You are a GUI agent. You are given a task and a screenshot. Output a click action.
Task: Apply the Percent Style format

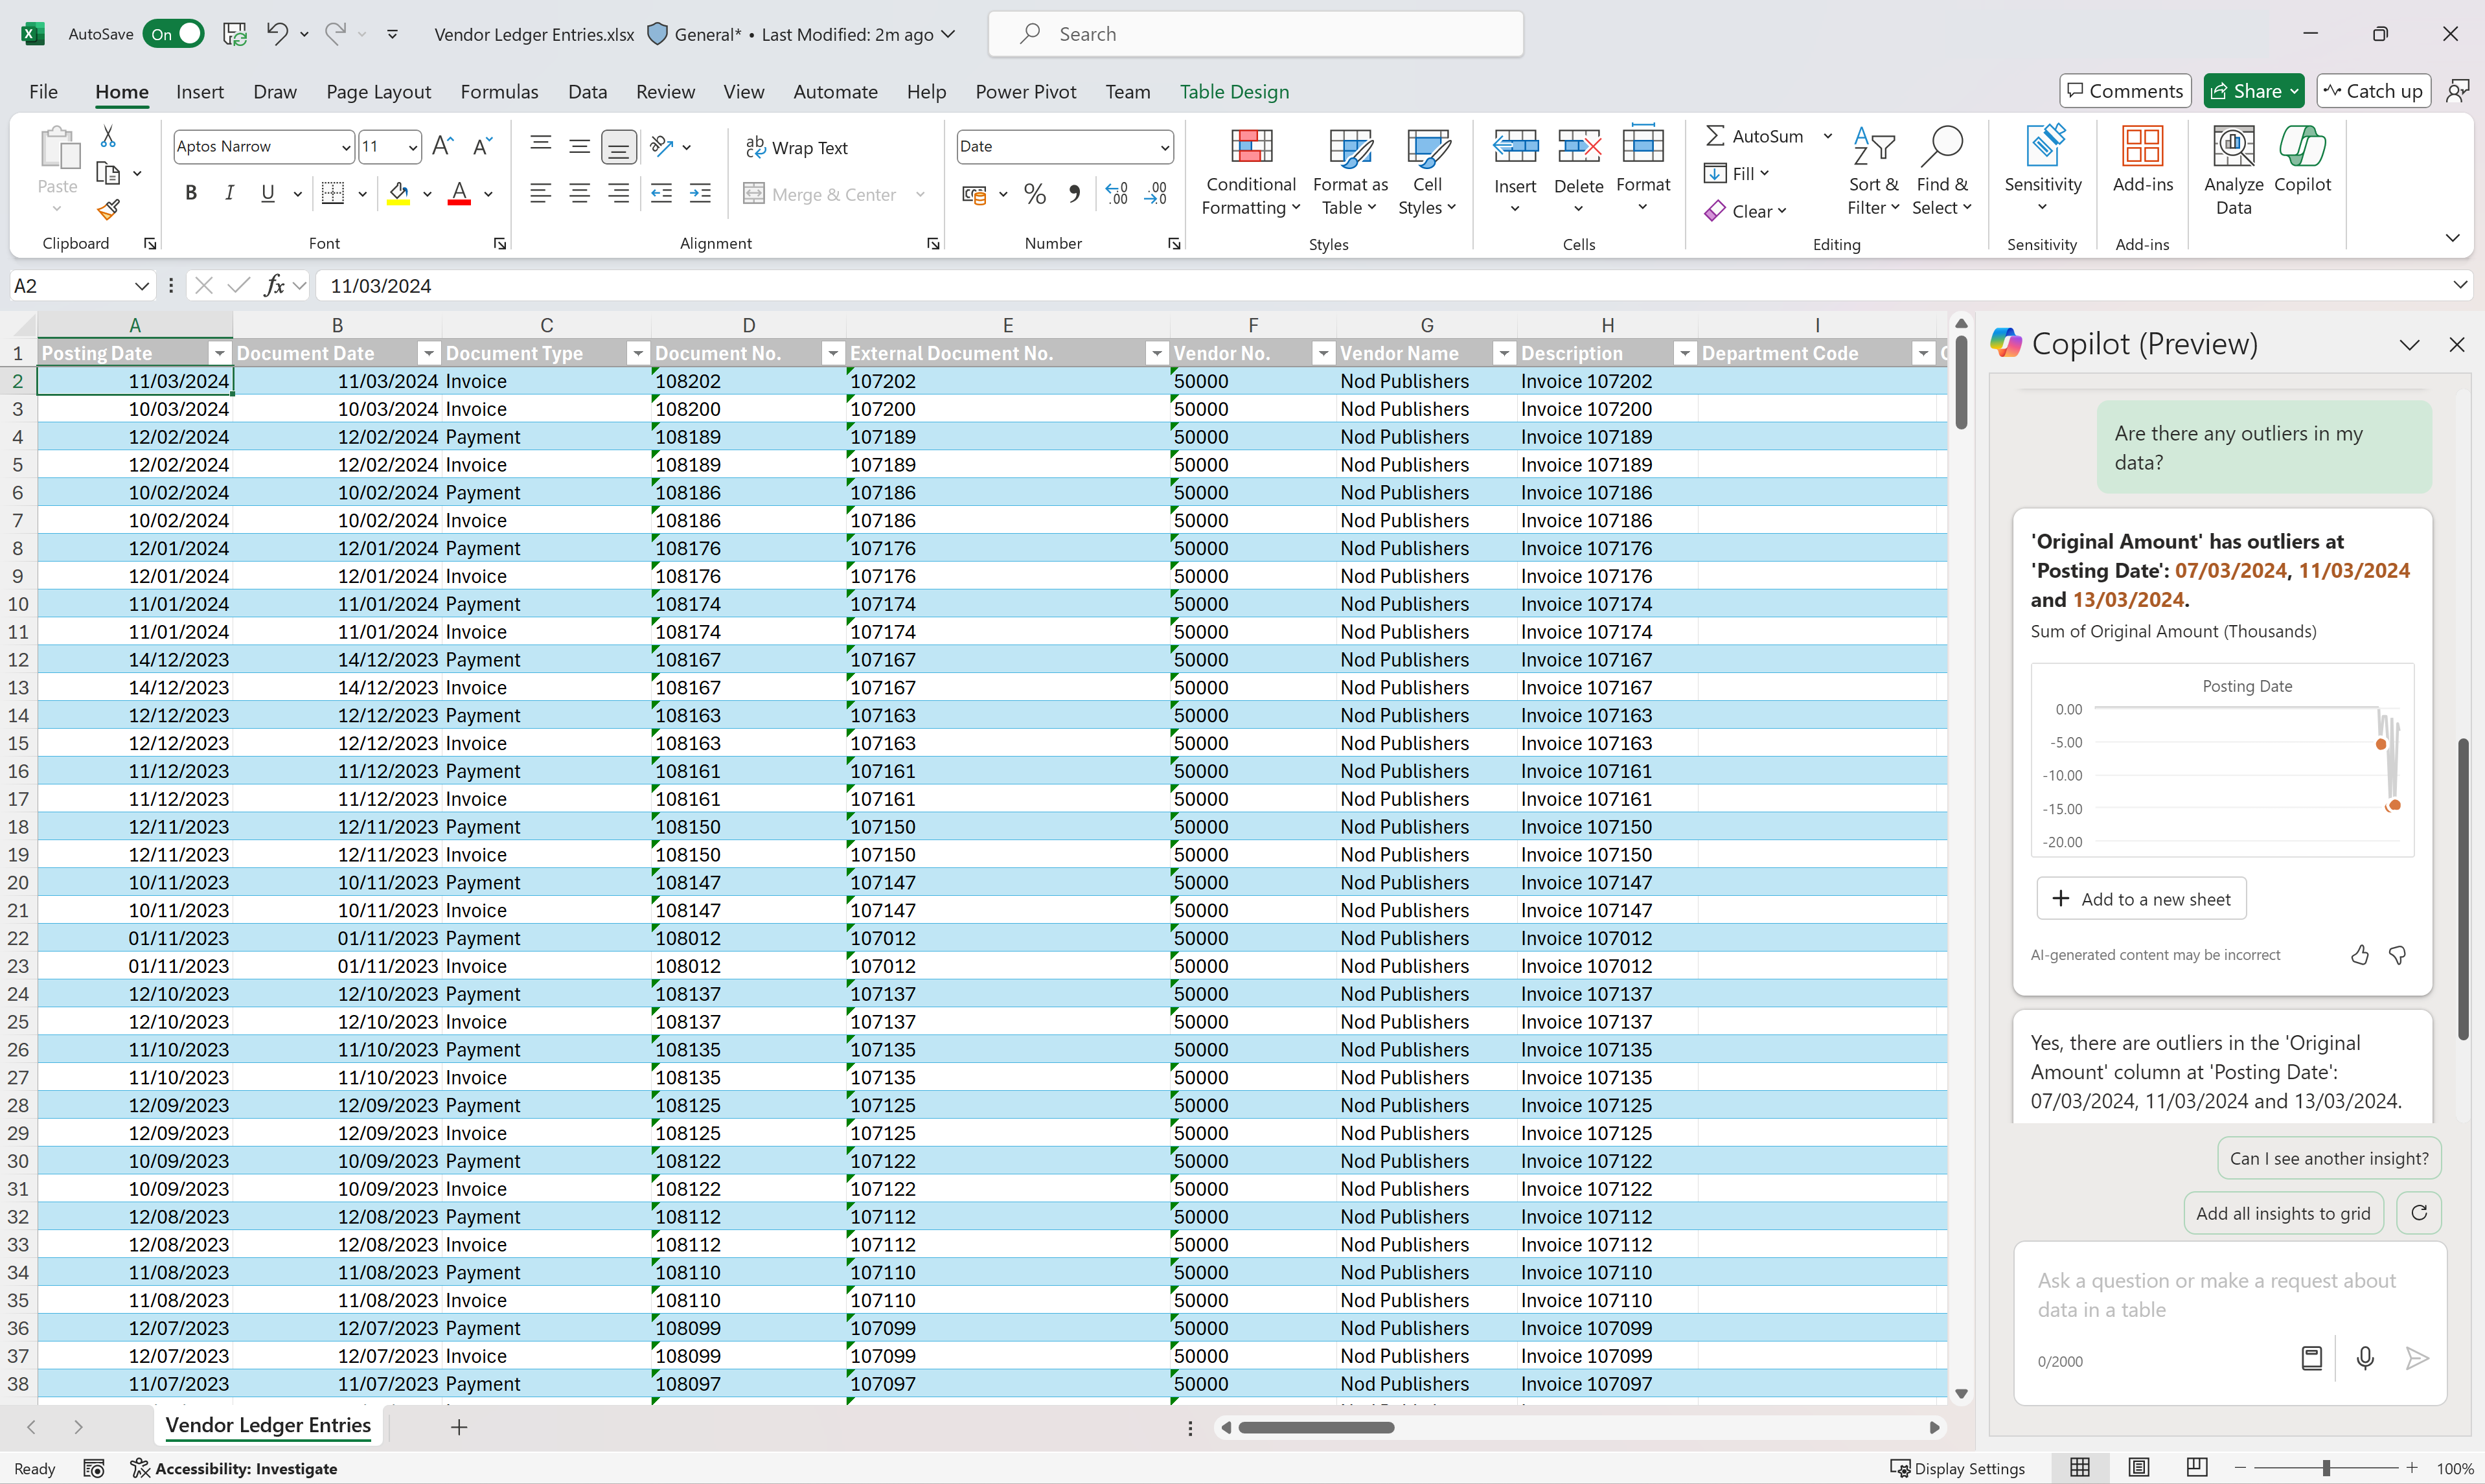1035,193
